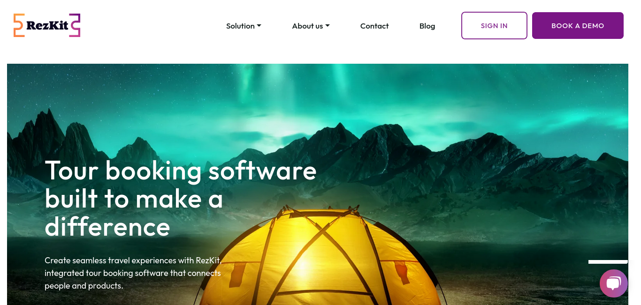Click the 'Create seamless travel experiences' paragraph

[x=133, y=273]
